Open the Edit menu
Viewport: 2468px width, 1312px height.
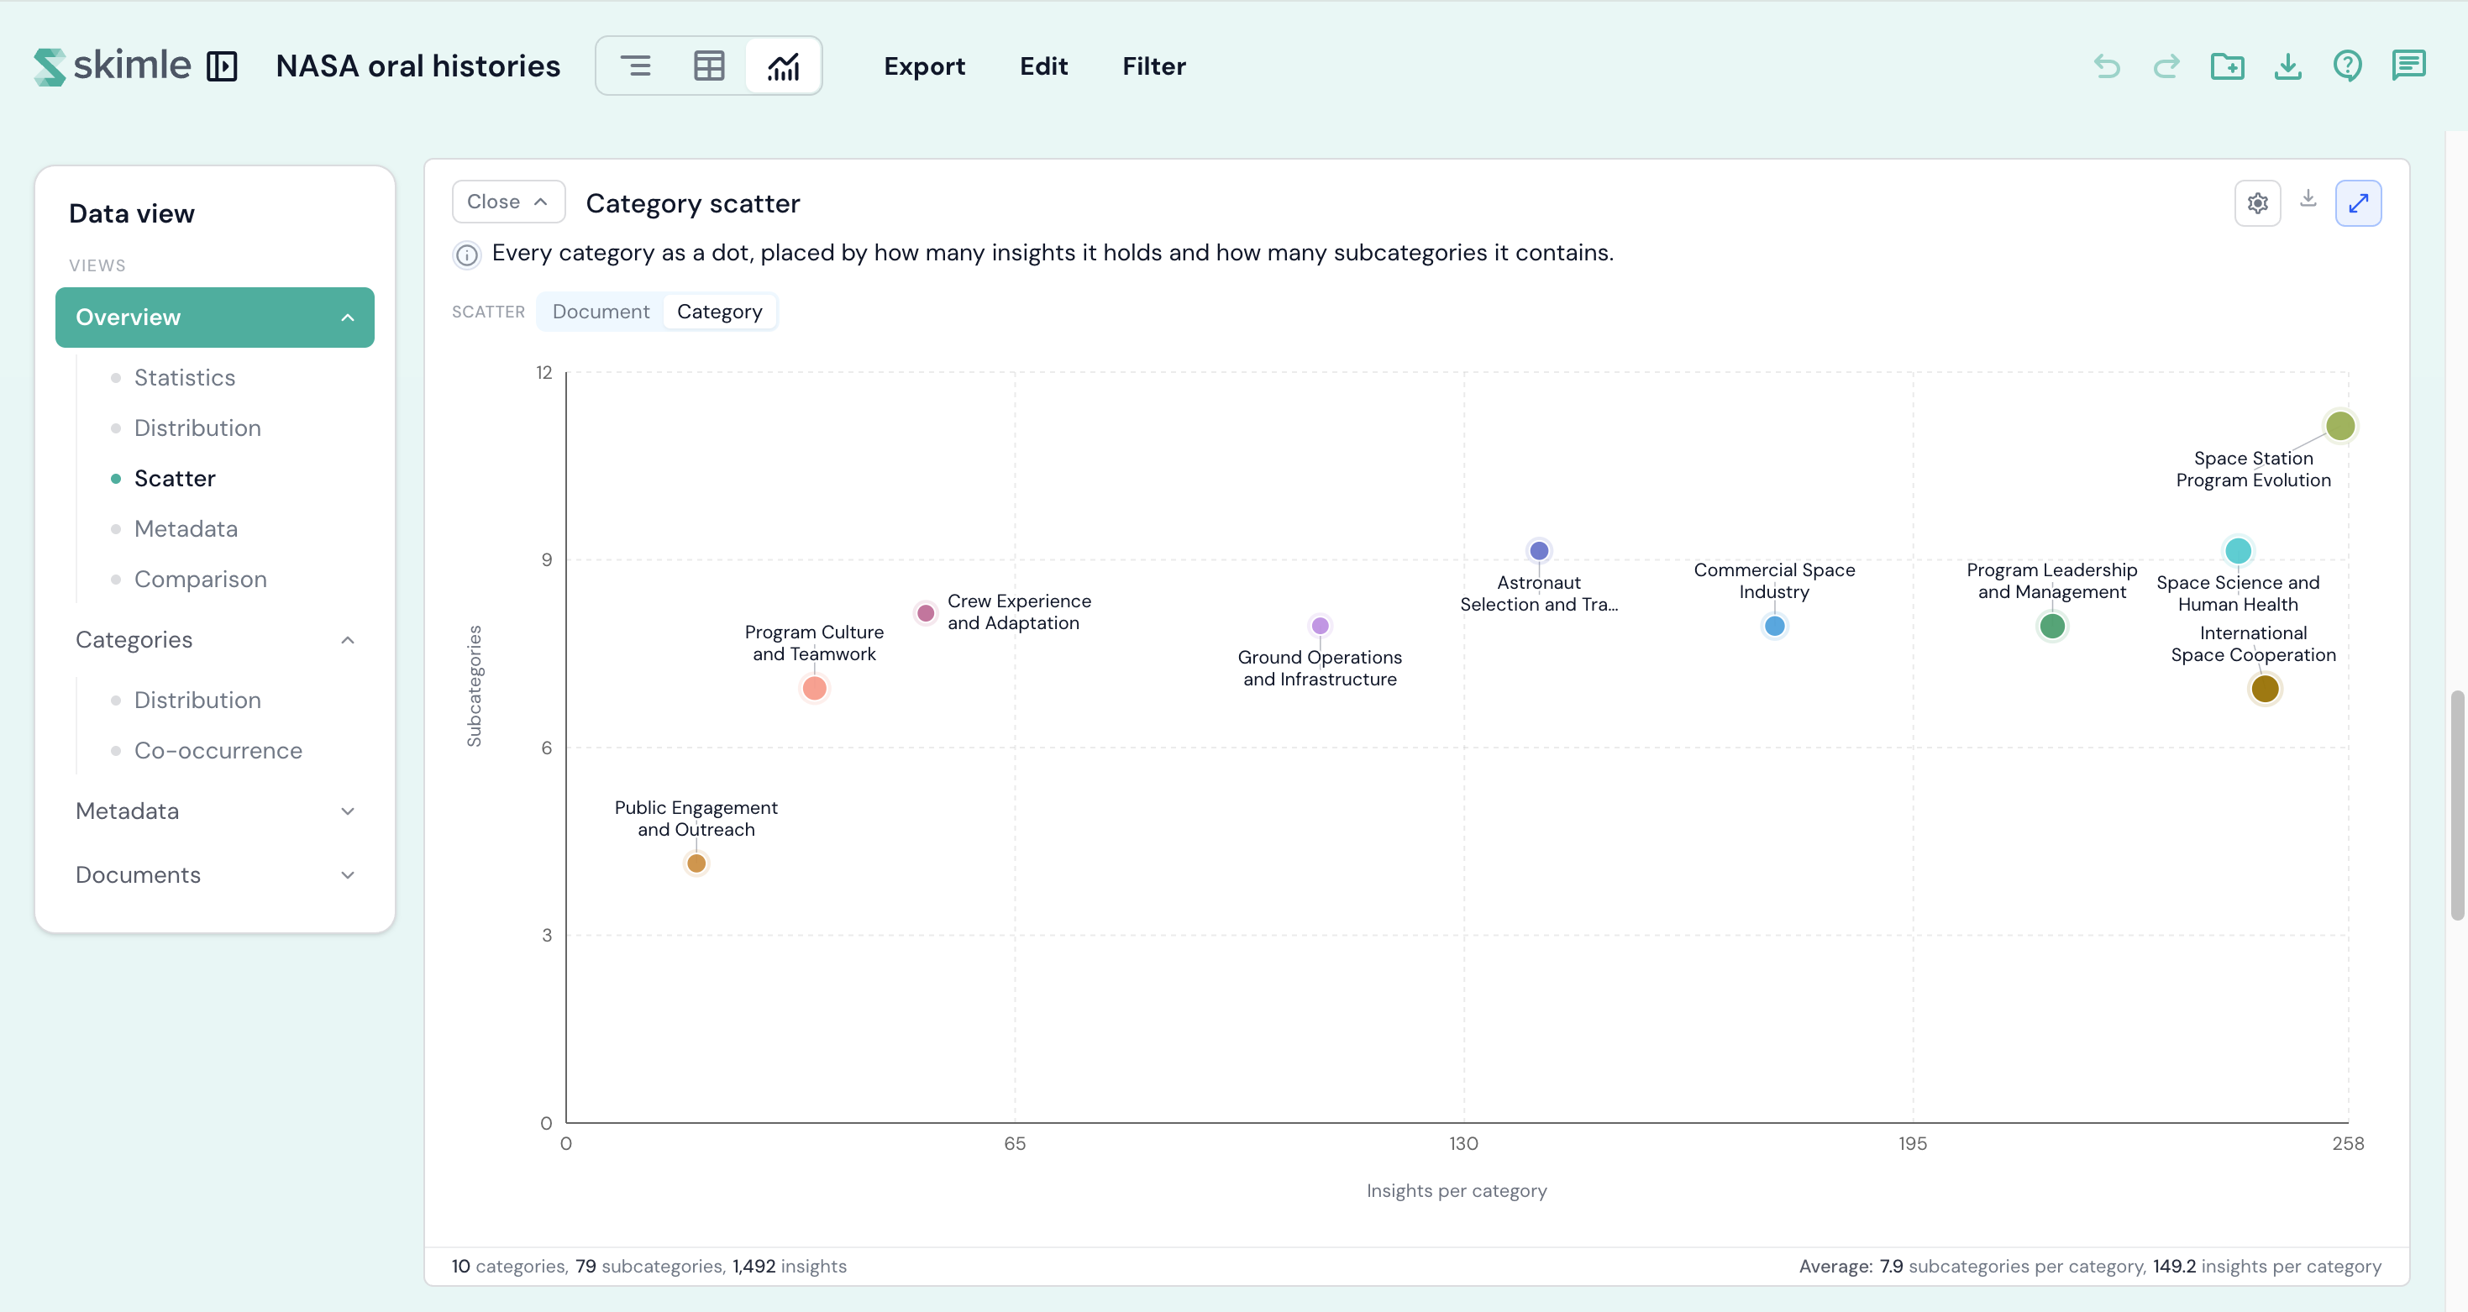pyautogui.click(x=1043, y=66)
